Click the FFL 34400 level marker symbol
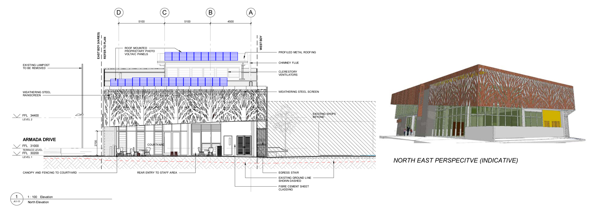The width and height of the screenshot is (603, 215). click(x=16, y=116)
